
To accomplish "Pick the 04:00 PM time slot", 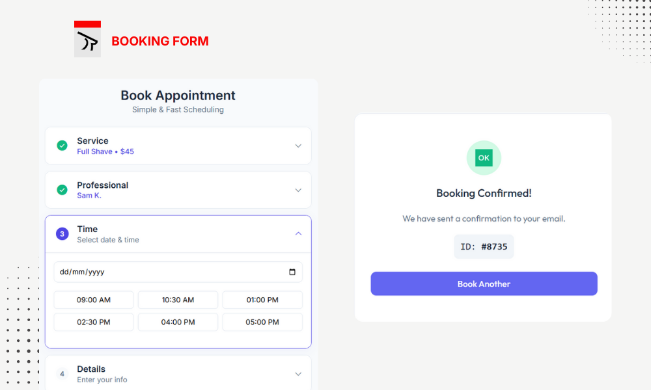I will tap(178, 322).
